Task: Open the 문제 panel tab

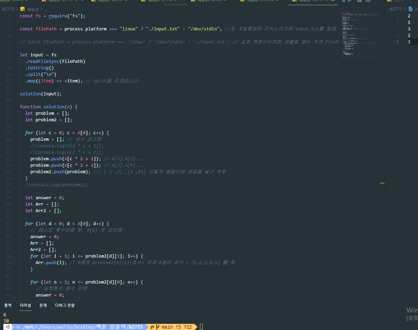Action: point(43,305)
